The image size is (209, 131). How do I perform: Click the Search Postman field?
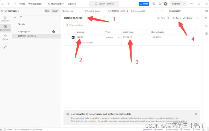click(x=104, y=4)
